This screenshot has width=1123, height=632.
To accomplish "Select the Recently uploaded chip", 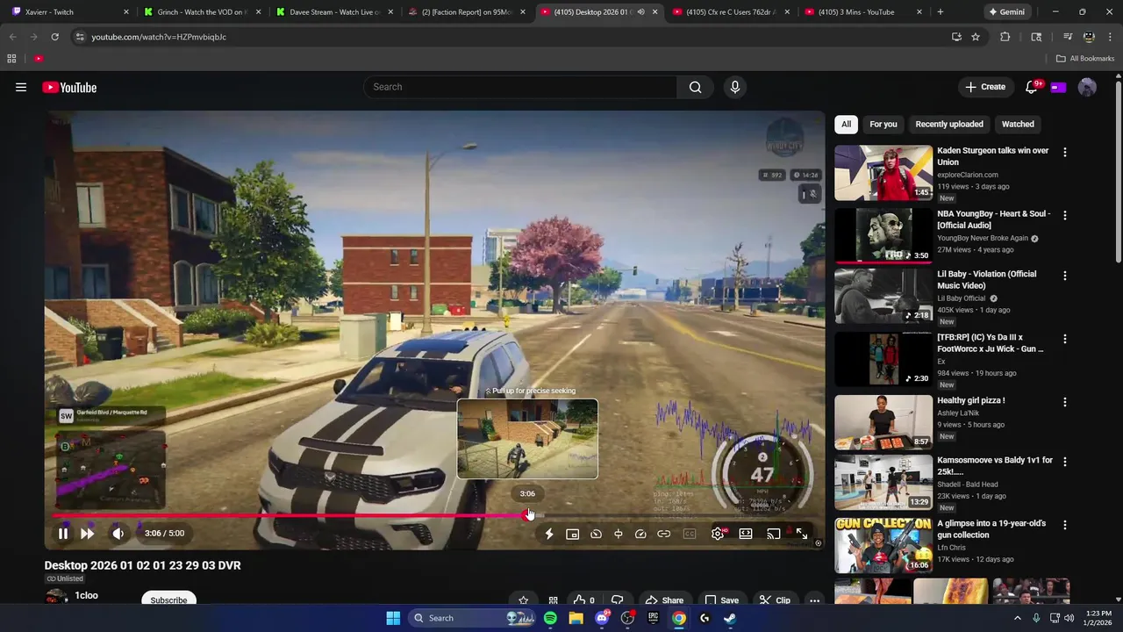I will [949, 124].
